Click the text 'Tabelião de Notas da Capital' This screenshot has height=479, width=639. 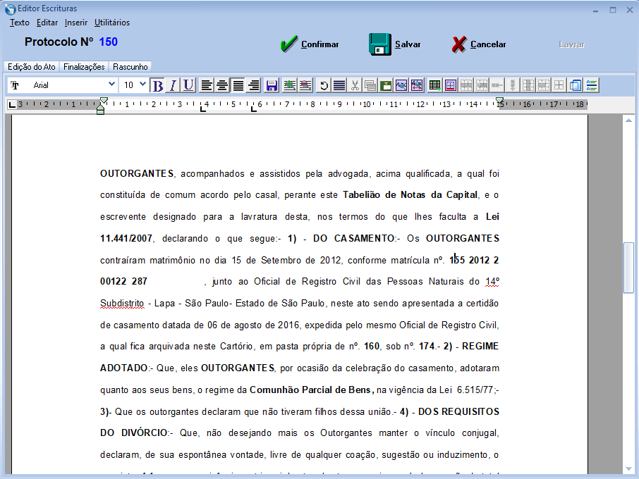tap(410, 195)
